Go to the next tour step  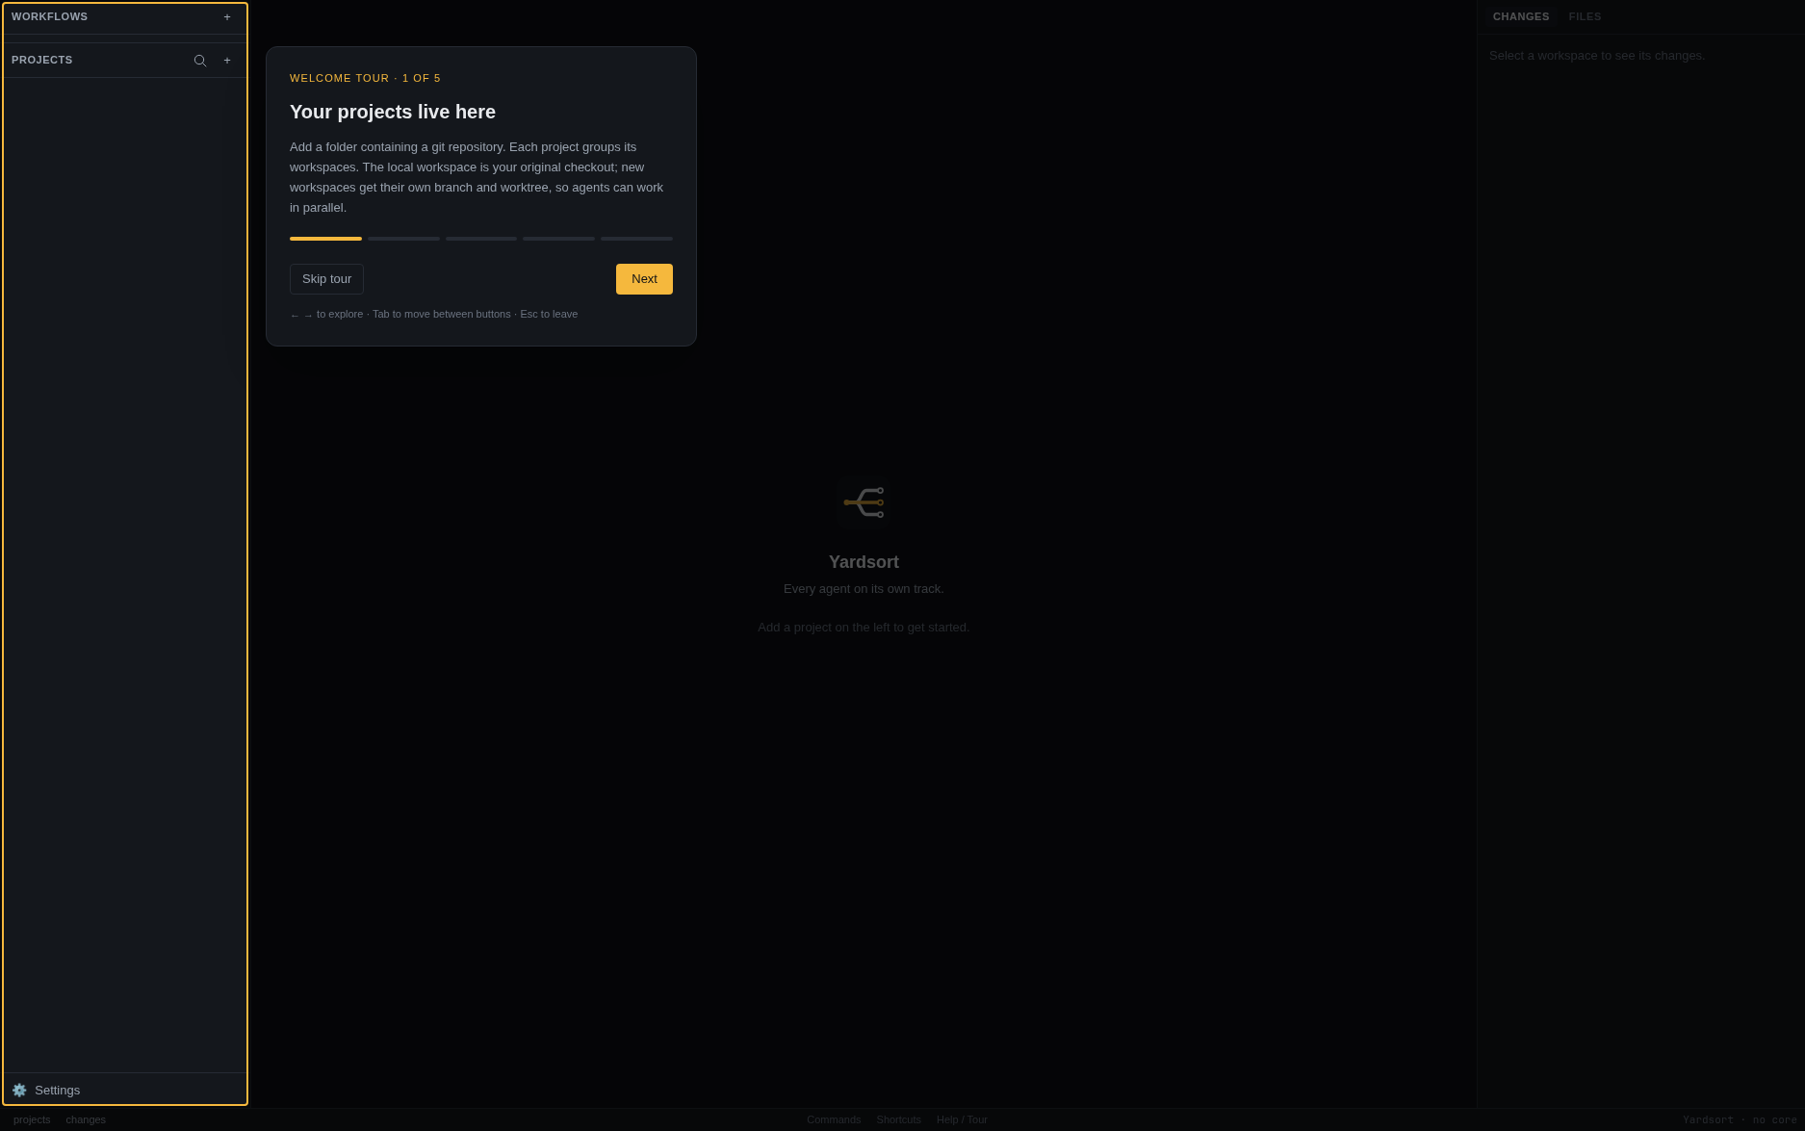tap(644, 279)
